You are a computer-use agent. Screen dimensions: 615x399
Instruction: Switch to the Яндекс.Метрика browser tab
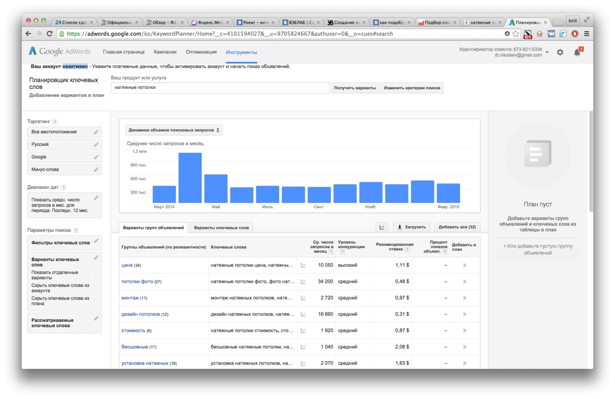pyautogui.click(x=210, y=23)
